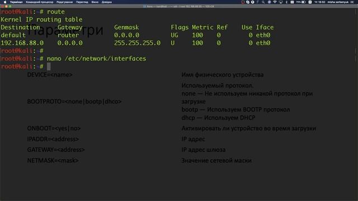This screenshot has height=201, width=358.
Task: Click the round download-arrow menu bar icon
Action: click(x=253, y=2)
